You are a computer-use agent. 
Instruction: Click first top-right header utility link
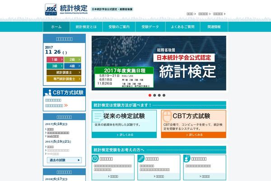coord(191,14)
